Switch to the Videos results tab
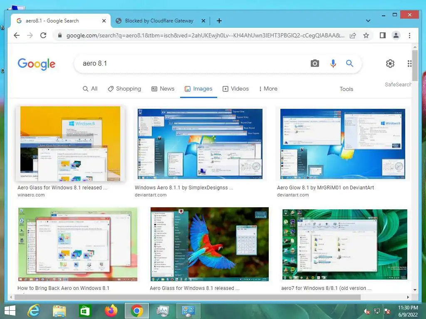Viewport: 426px width, 319px height. (x=235, y=89)
